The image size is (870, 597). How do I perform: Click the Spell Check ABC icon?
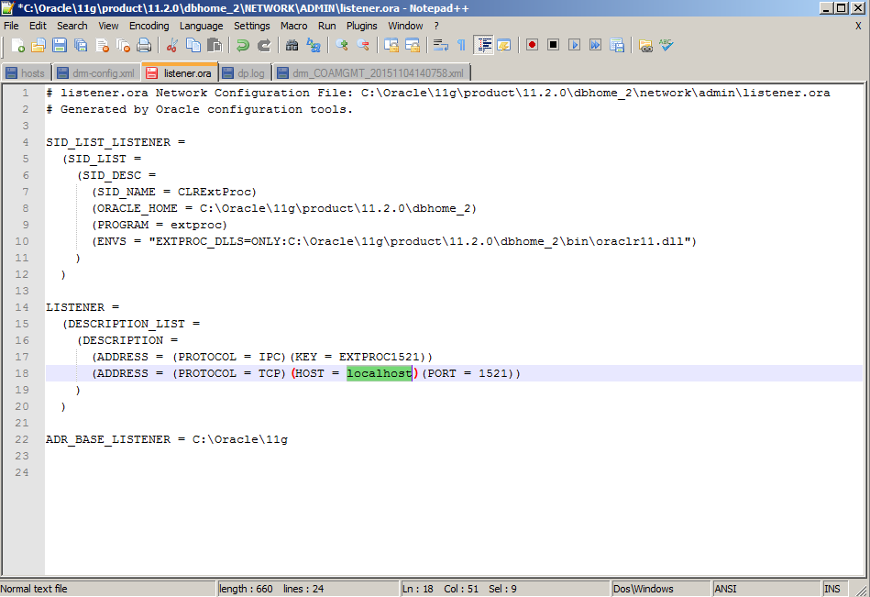click(x=666, y=45)
